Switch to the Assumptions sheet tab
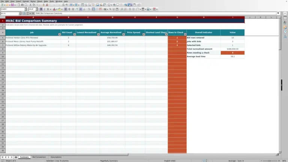 pyautogui.click(x=56, y=157)
